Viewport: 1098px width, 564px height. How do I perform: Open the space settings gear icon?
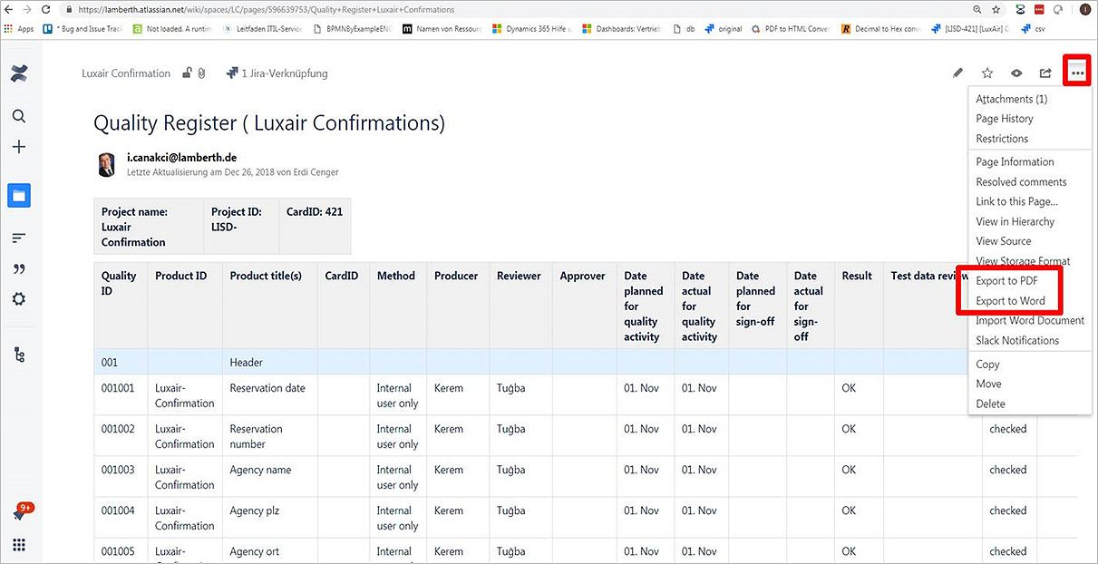pos(19,299)
